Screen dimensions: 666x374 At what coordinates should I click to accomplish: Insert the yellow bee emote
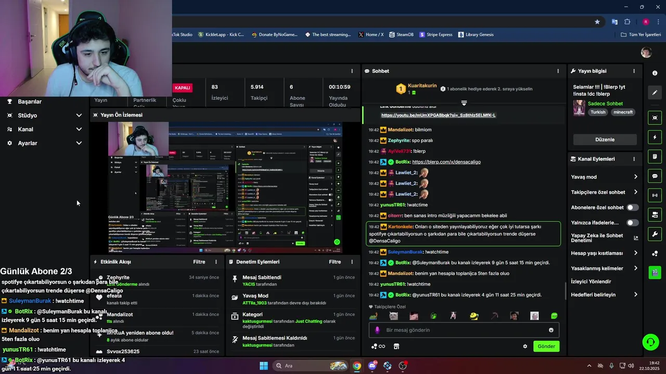tap(473, 316)
